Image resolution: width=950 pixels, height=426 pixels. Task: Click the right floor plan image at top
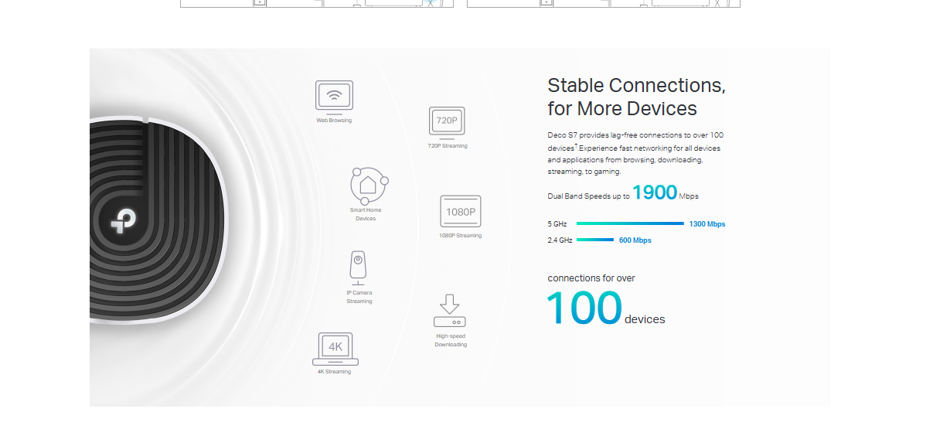603,4
